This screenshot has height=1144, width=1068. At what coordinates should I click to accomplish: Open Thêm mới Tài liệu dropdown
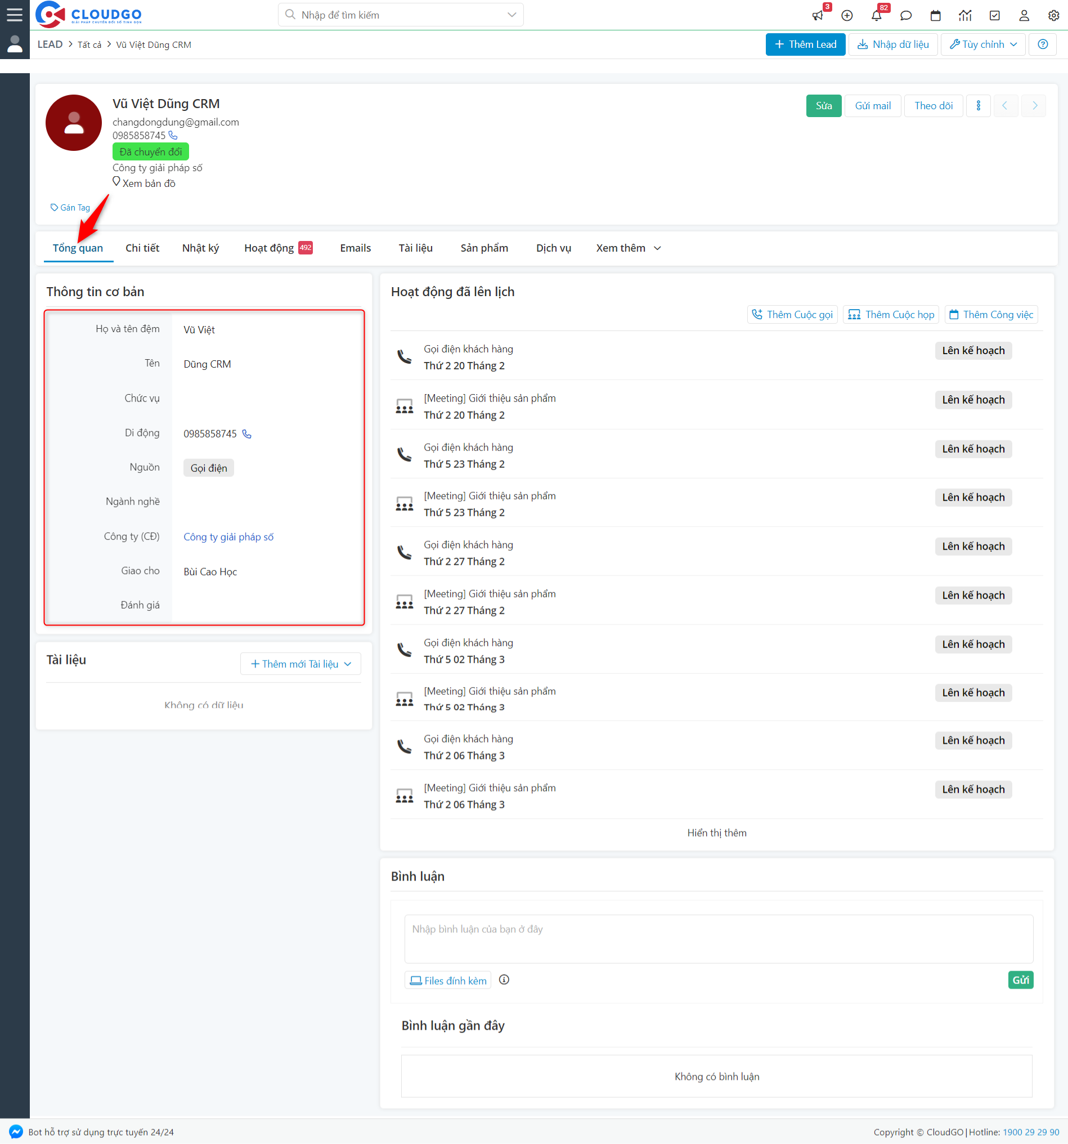(x=300, y=664)
